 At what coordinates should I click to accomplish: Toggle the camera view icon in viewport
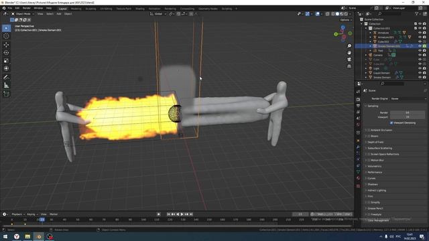pos(349,60)
